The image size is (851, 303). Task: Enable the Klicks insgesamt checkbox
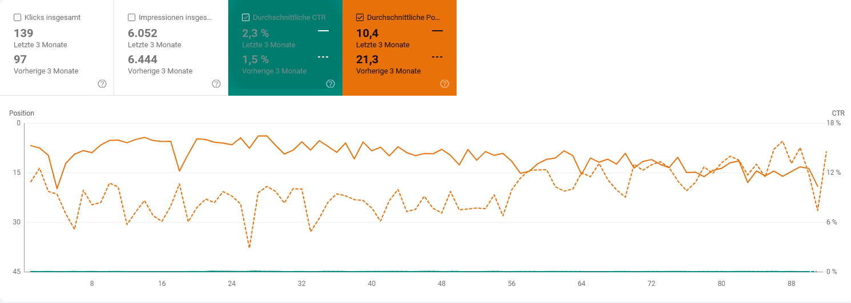coord(18,18)
